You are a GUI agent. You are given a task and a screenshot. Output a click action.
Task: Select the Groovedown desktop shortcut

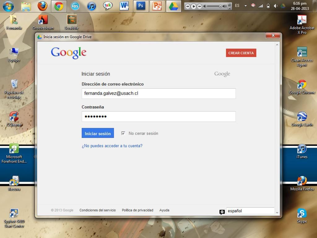pos(43,22)
